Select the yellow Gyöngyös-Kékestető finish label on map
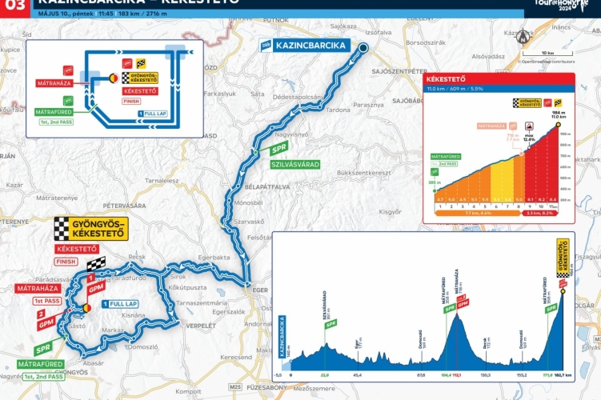Image resolution: width=601 pixels, height=400 pixels. point(88,229)
